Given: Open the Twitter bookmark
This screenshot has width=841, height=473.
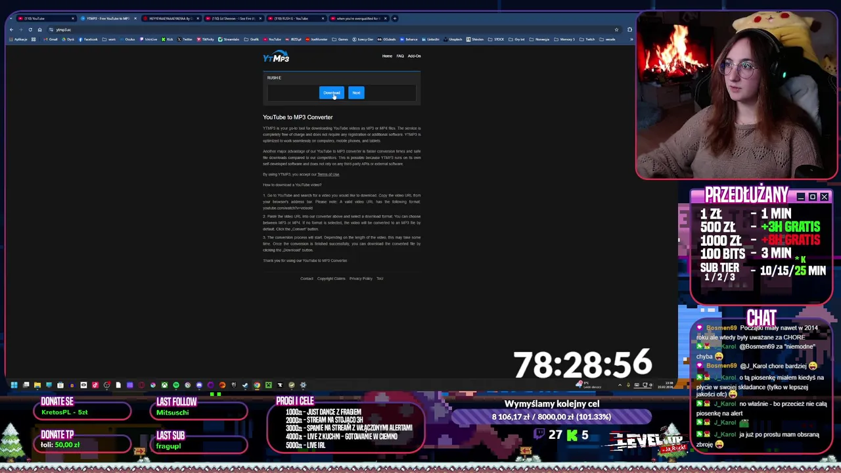Looking at the screenshot, I should click(185, 39).
